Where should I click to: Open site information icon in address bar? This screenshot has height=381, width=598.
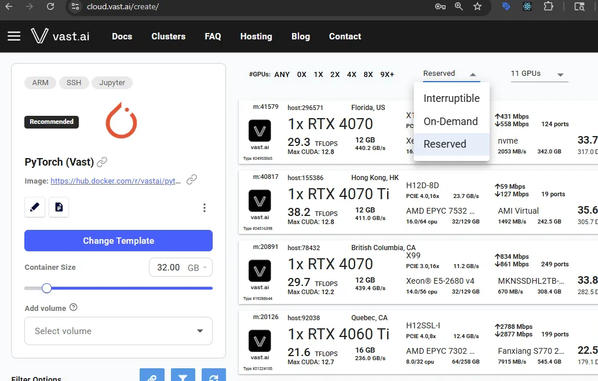click(75, 6)
